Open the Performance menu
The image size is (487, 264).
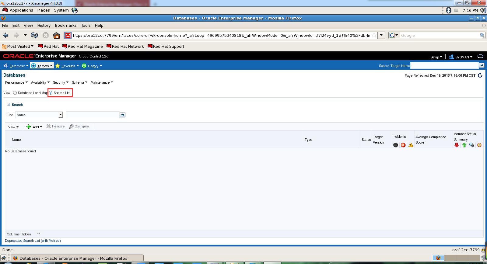(x=16, y=82)
